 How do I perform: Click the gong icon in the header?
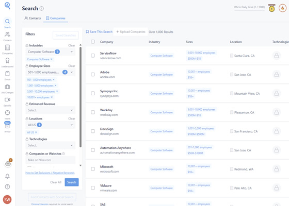pos(272,8)
